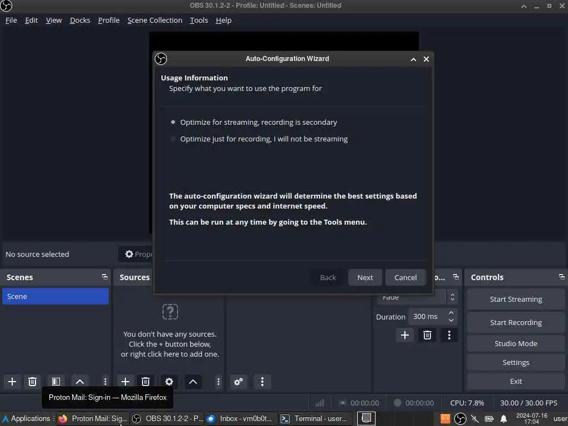Open the Edit menu
The height and width of the screenshot is (426, 568).
tap(32, 21)
